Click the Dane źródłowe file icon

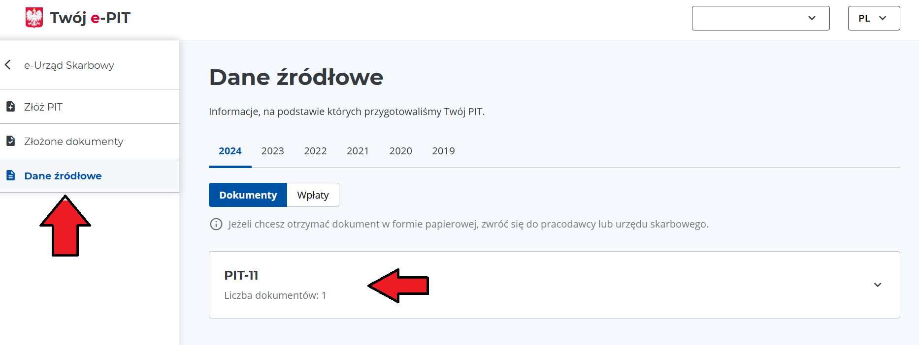pyautogui.click(x=10, y=175)
